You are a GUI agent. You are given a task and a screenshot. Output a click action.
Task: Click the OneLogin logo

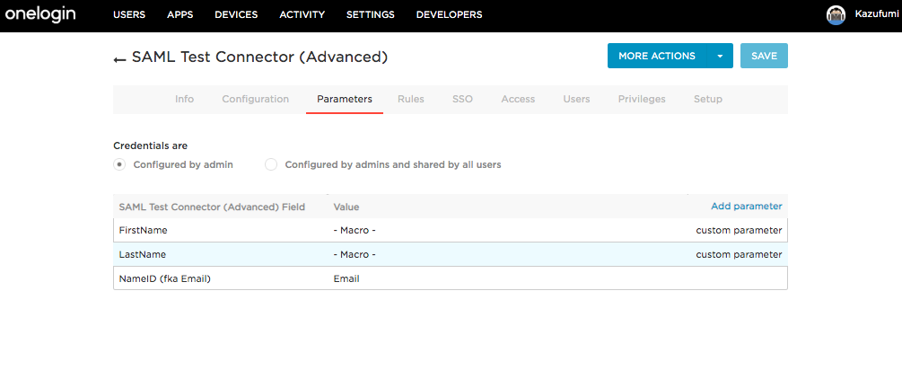(40, 14)
